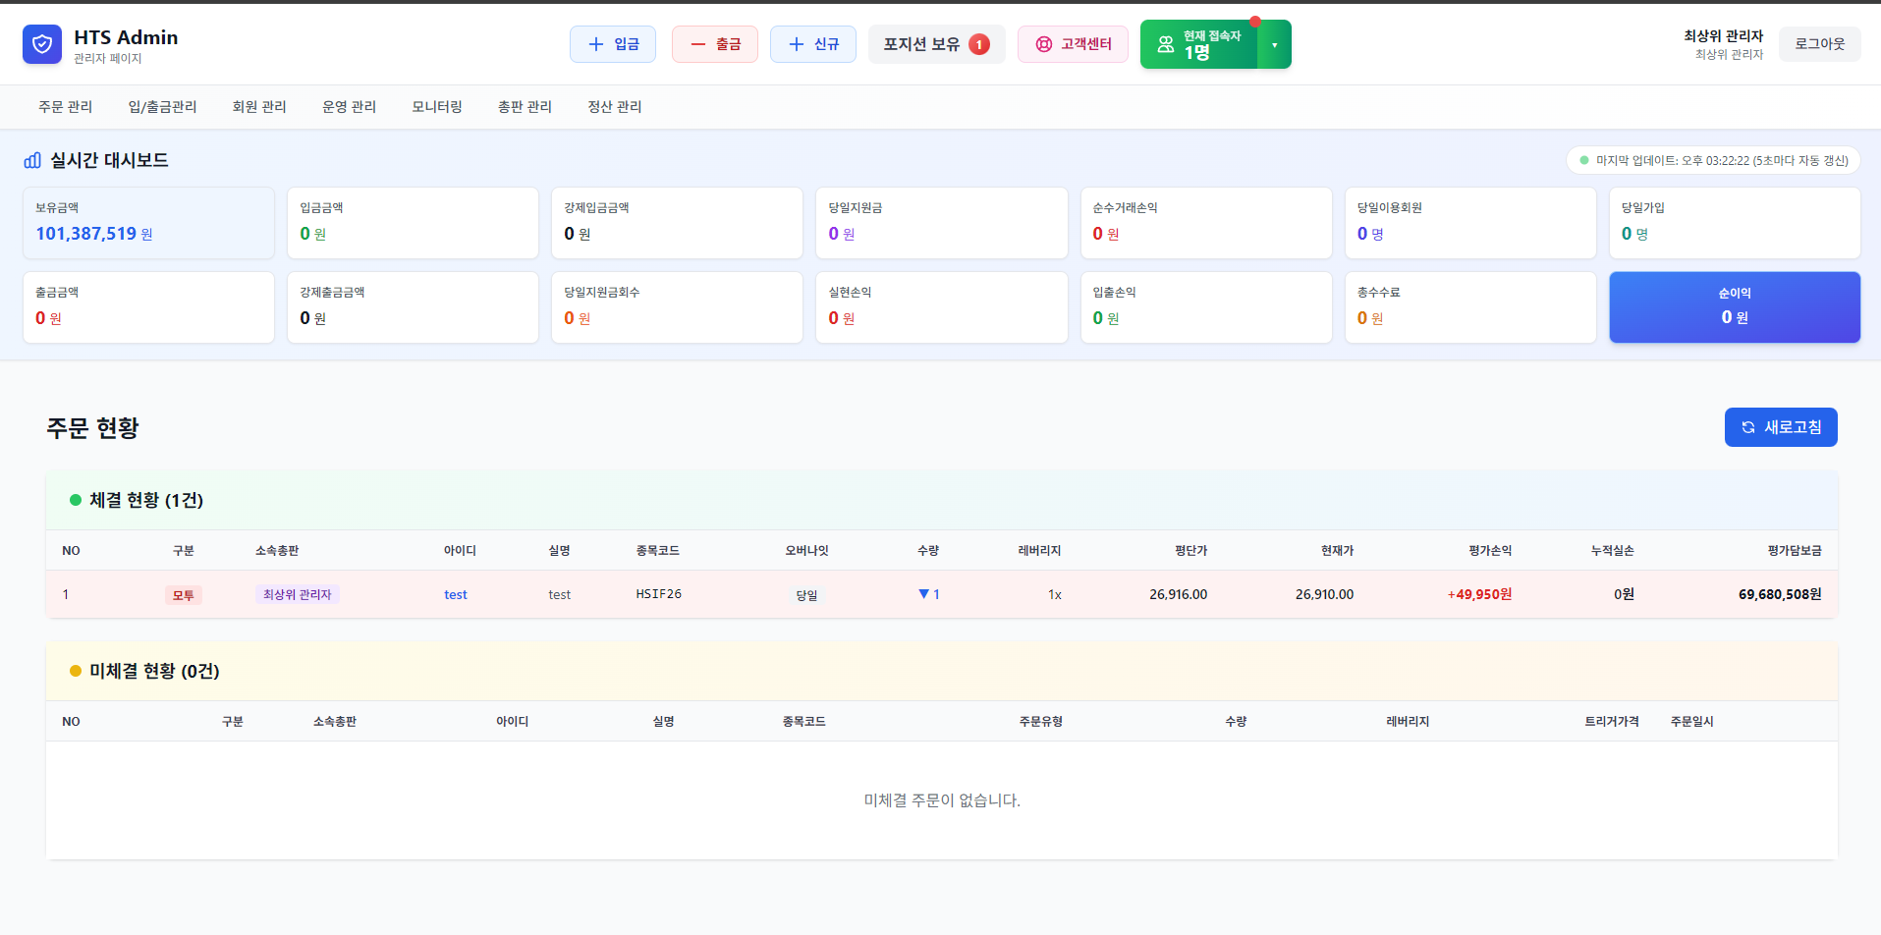The image size is (1881, 935).
Task: Click the minus icon on the 출금 button
Action: 697,43
